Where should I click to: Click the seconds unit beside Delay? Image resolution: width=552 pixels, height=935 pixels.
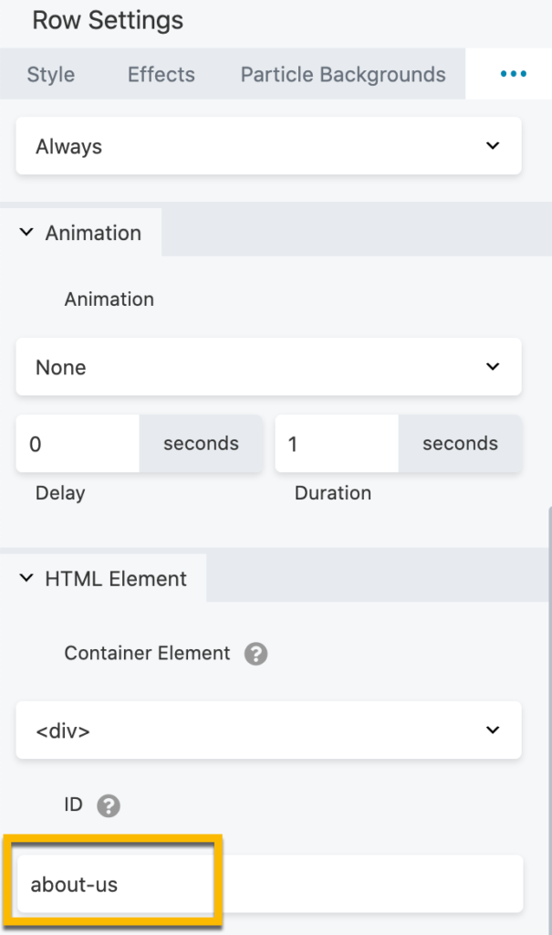tap(201, 445)
